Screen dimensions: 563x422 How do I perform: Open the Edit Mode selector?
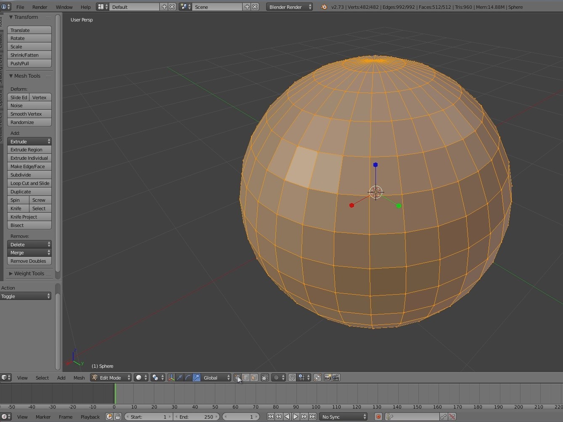[x=111, y=377]
